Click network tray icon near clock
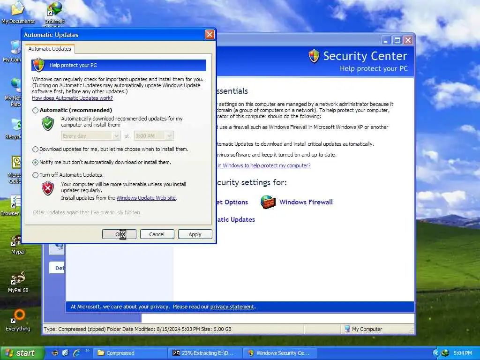480x360 pixels. pos(445,353)
